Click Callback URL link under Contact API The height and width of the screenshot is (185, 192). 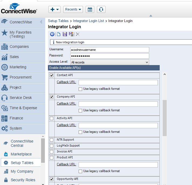pos(67,82)
